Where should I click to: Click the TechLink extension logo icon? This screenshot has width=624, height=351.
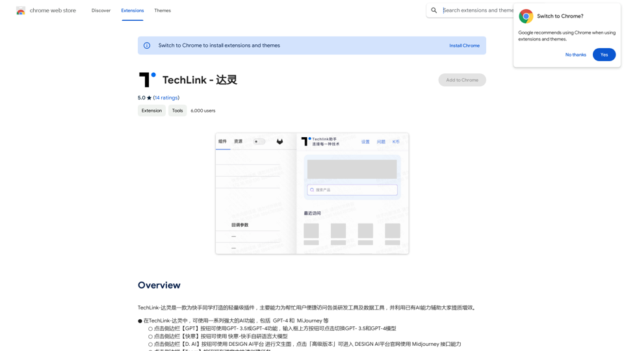pos(148,79)
